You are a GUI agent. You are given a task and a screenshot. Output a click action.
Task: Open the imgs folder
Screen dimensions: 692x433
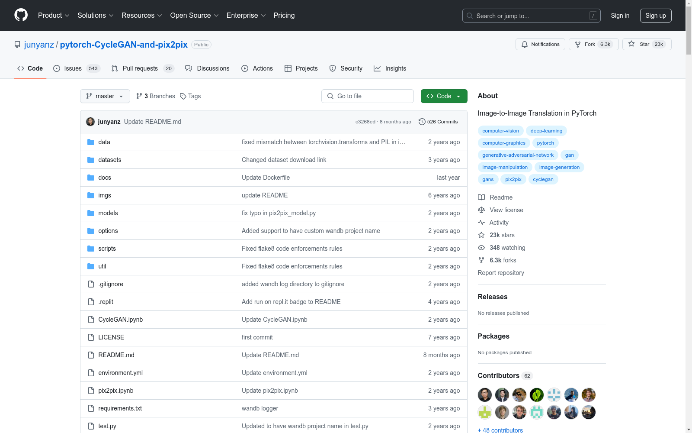tap(105, 195)
